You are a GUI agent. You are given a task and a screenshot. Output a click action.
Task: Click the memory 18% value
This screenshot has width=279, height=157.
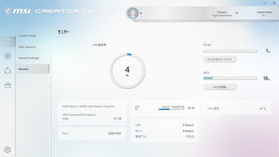[266, 78]
